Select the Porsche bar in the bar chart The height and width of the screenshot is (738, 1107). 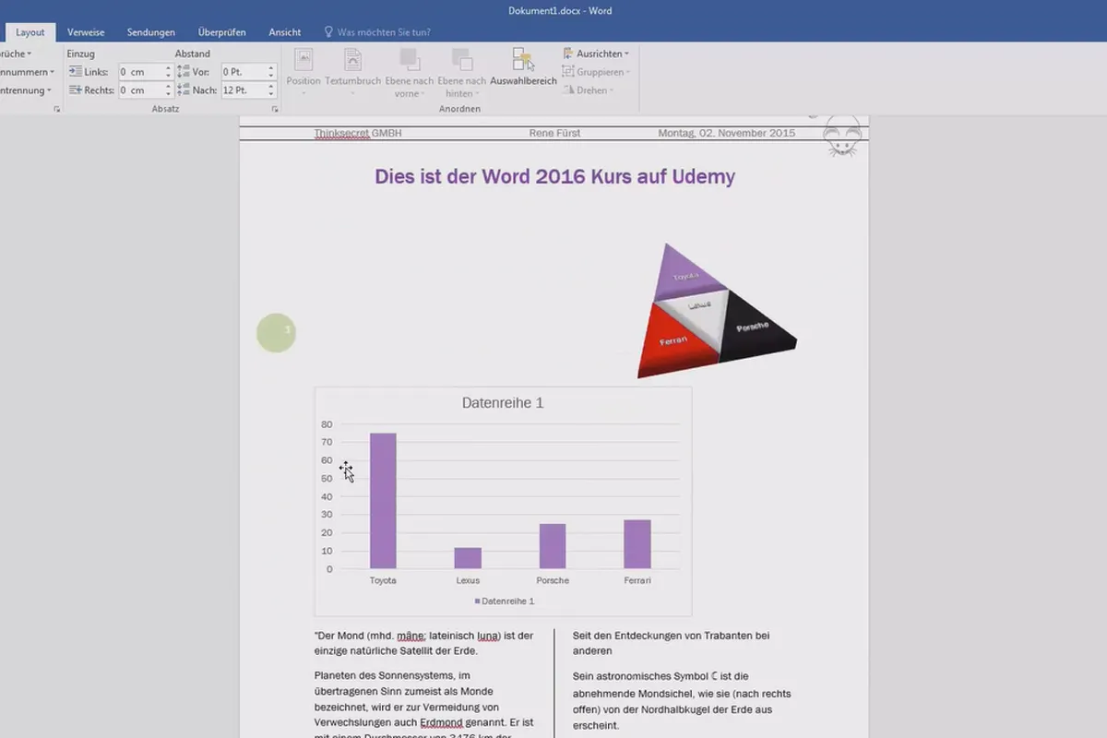[x=553, y=546]
